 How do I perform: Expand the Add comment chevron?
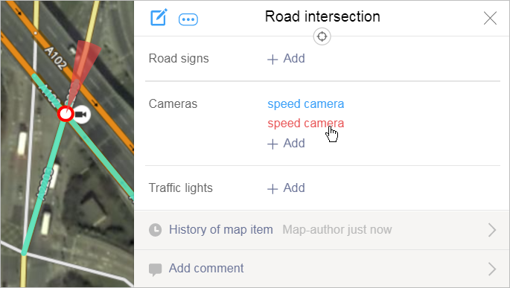[x=492, y=269]
